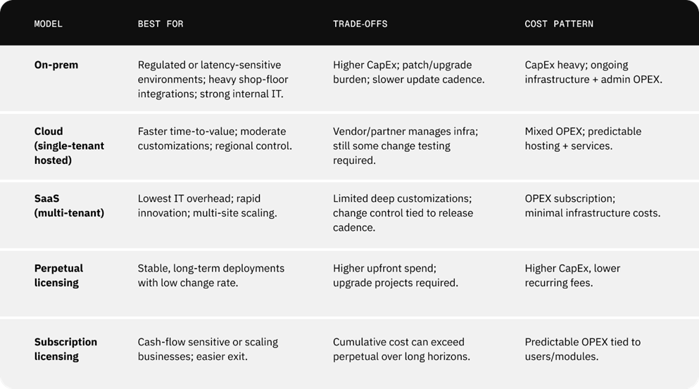
Task: Click the 'Stable, long-term deployments' cell
Action: click(x=211, y=275)
